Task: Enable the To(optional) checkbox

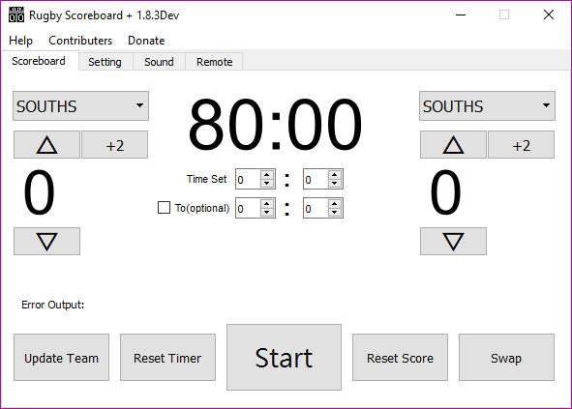Action: pos(164,208)
